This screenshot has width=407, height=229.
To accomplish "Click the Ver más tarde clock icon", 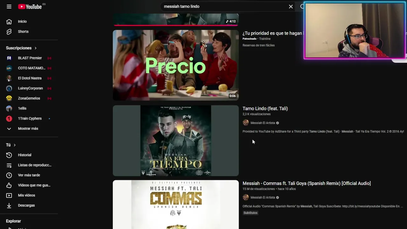I will tap(9, 175).
